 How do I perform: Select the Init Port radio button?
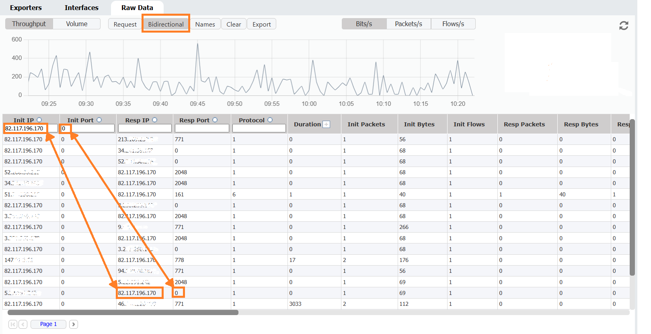point(99,120)
